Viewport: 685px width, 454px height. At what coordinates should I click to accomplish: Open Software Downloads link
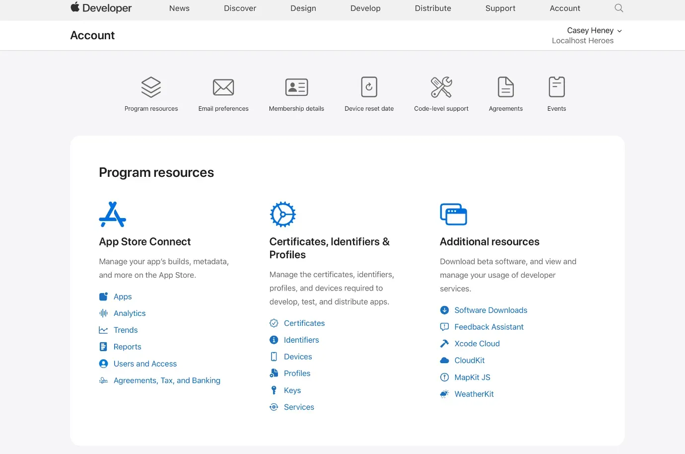(490, 310)
